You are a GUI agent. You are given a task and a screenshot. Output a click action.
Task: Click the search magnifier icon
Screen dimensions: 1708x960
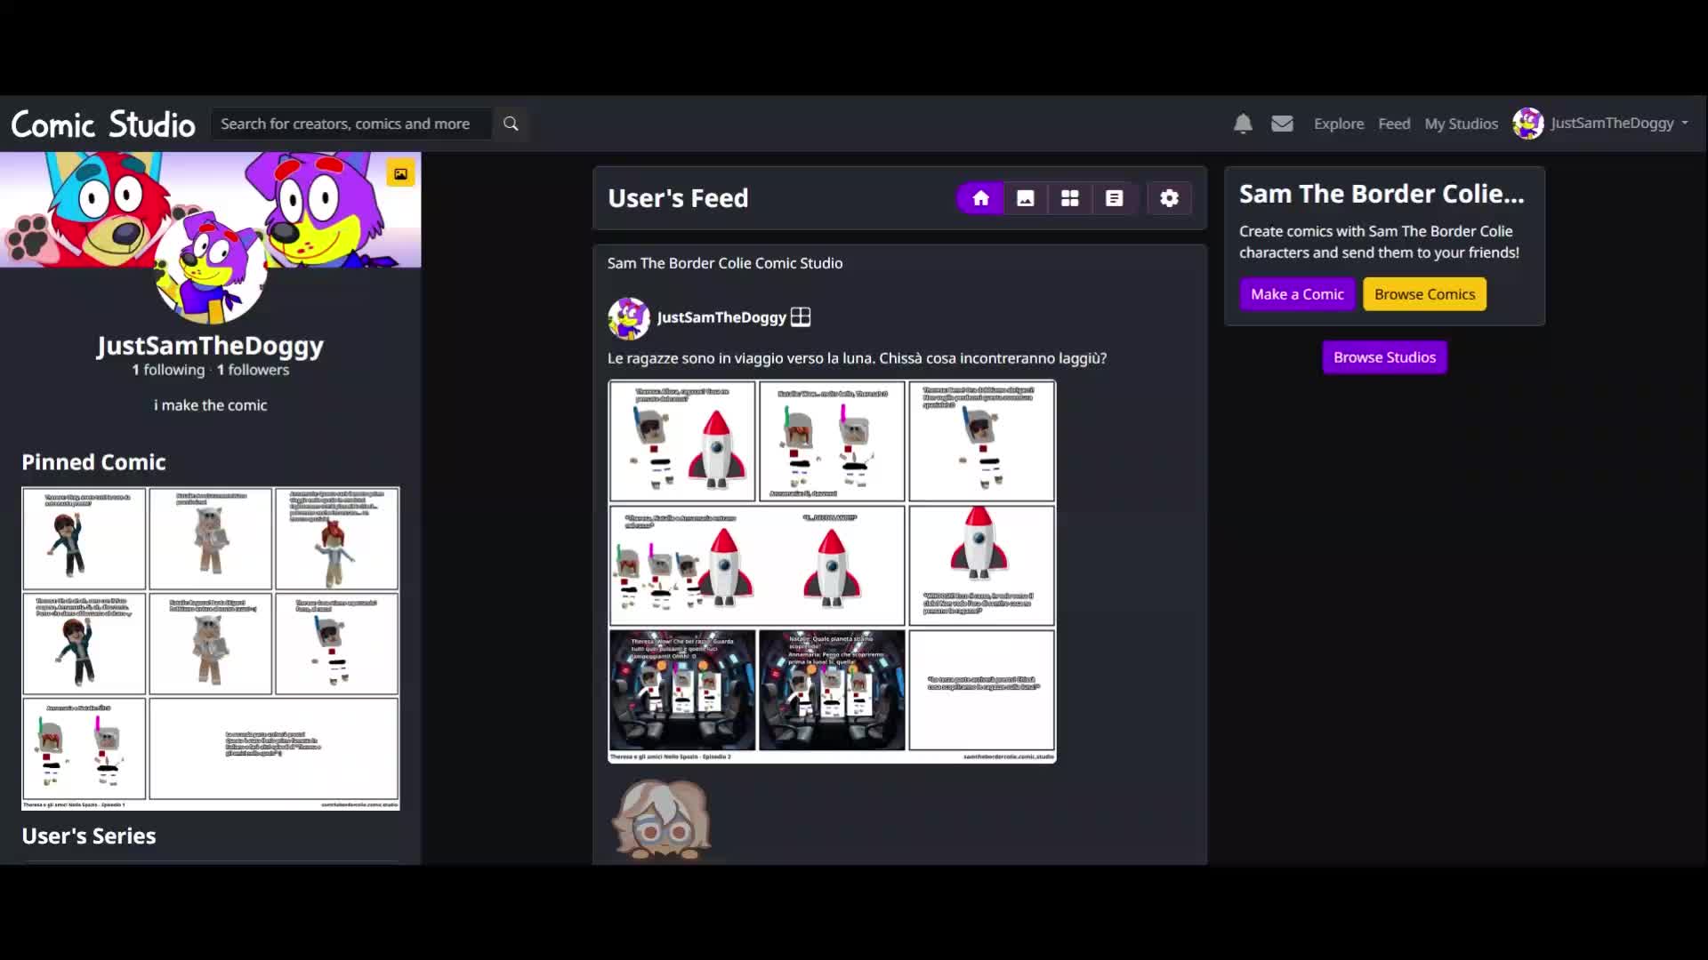511,124
